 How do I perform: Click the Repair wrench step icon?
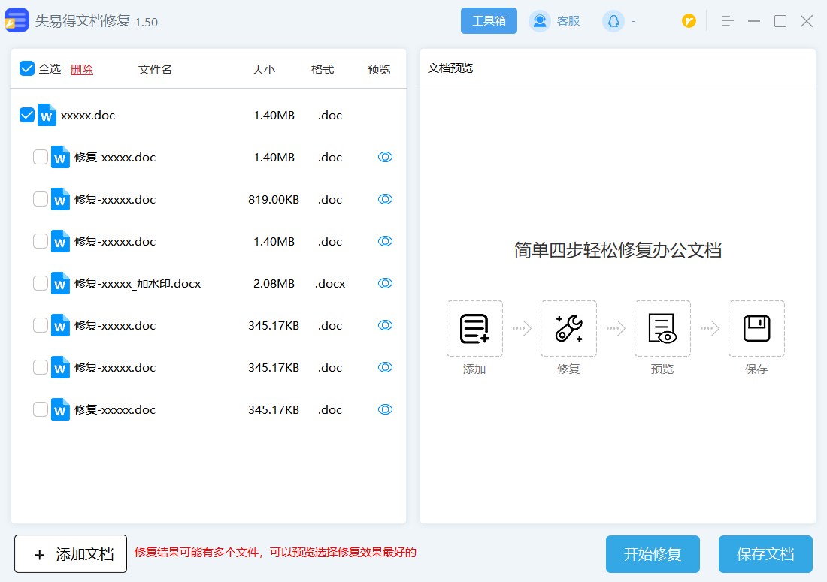[x=568, y=329]
